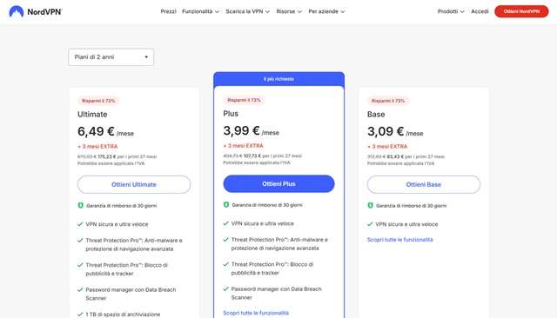Open the Prezzi page
The height and width of the screenshot is (318, 557).
tap(168, 11)
